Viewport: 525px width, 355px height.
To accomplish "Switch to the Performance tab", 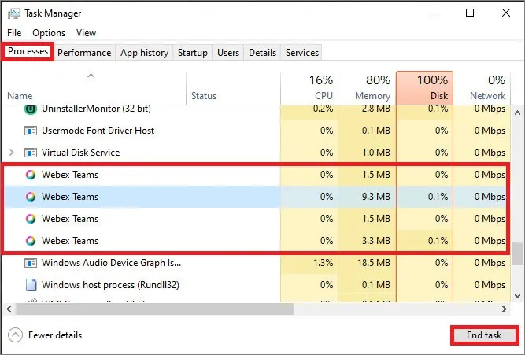I will 84,53.
